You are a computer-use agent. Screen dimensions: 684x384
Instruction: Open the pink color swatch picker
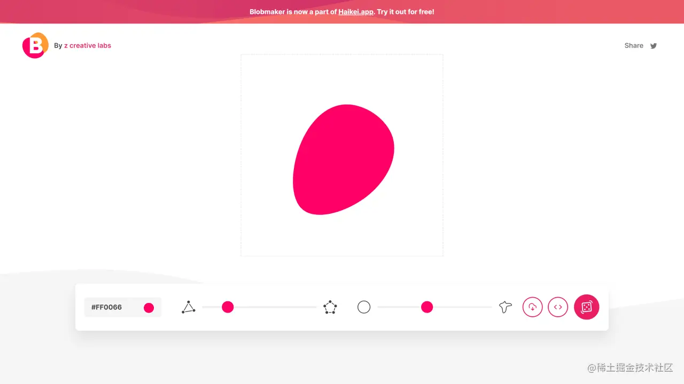click(148, 307)
